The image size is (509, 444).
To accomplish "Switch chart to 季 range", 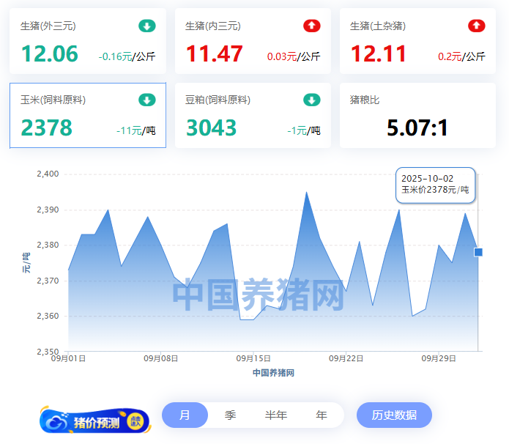I will [x=230, y=415].
